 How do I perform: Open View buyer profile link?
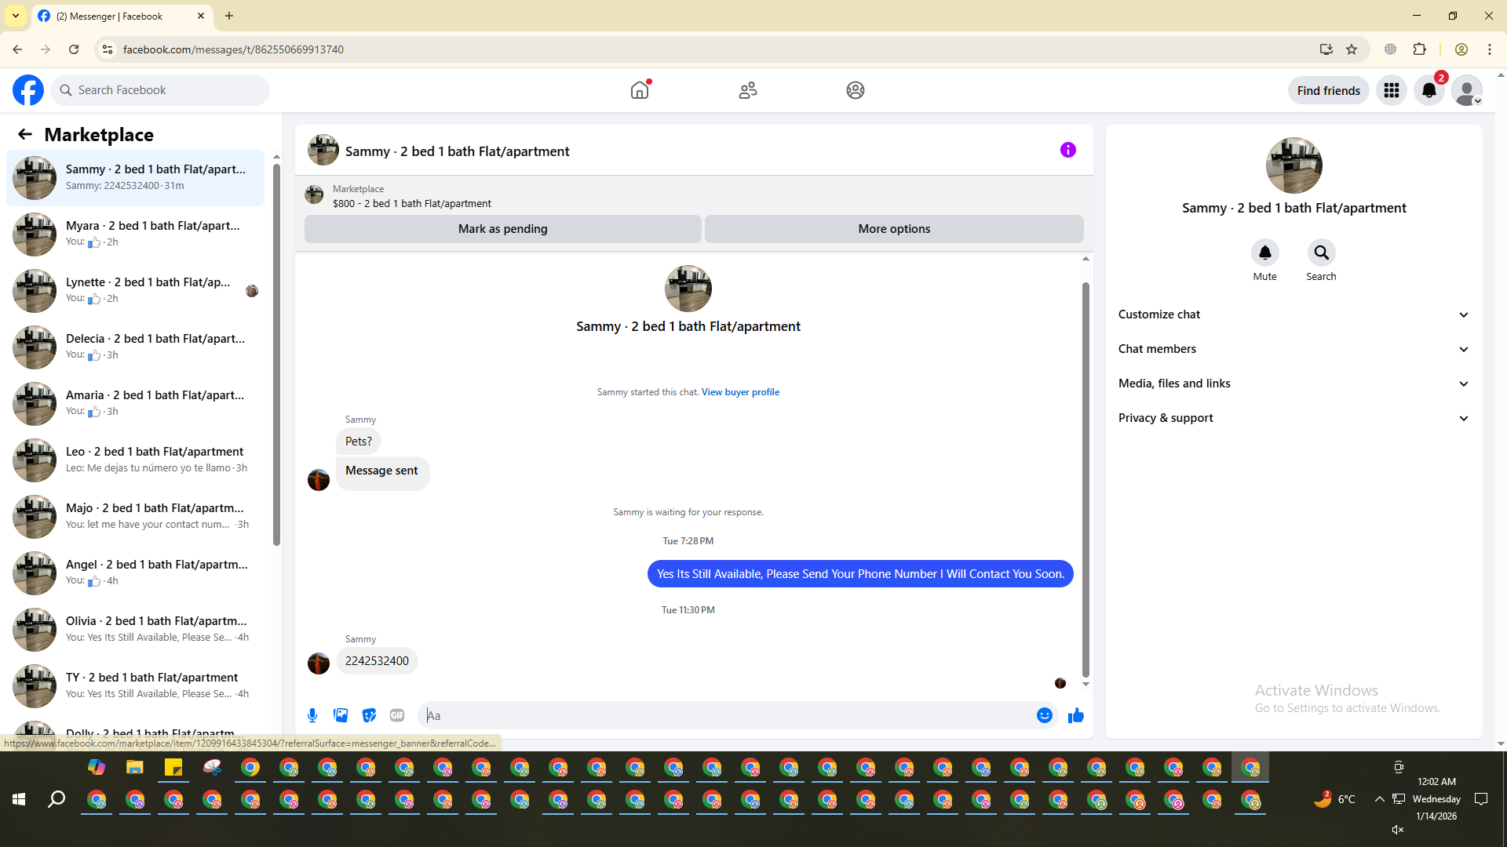coord(740,392)
